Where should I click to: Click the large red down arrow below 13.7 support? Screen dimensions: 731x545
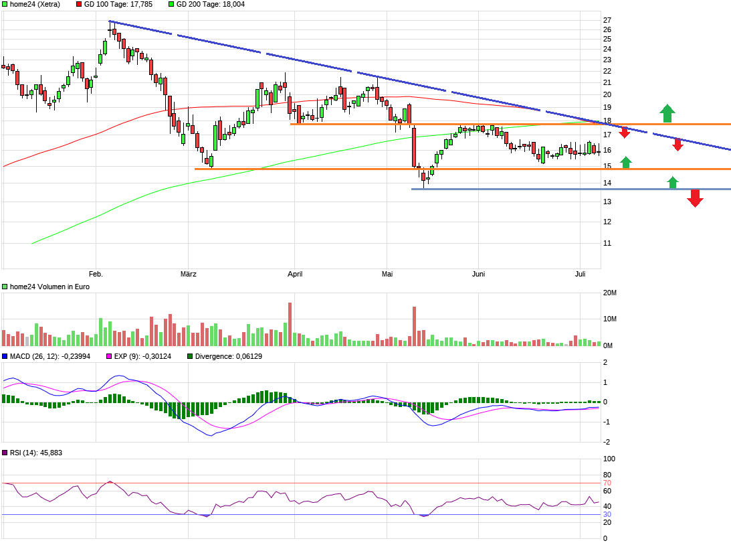pyautogui.click(x=695, y=198)
